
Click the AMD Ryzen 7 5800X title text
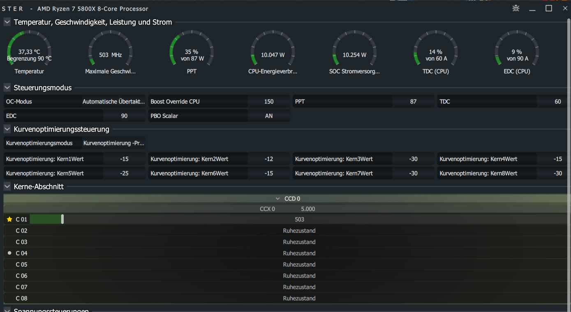coord(93,9)
